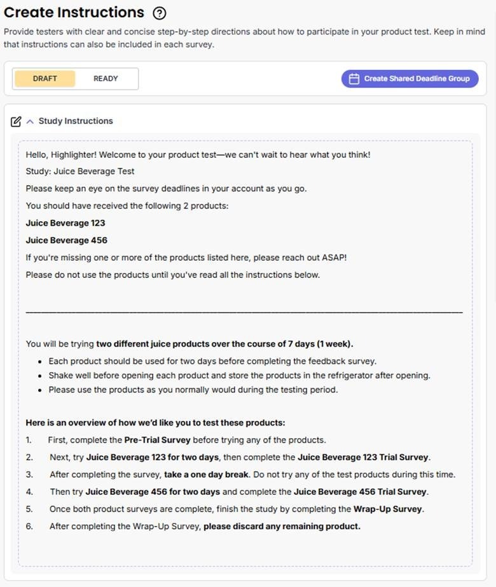Click the Study Instructions section title
The height and width of the screenshot is (587, 496).
[76, 121]
